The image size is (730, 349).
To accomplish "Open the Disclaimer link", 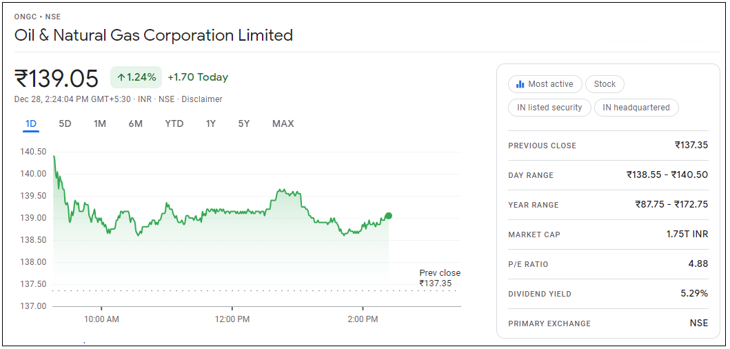I will coord(201,99).
